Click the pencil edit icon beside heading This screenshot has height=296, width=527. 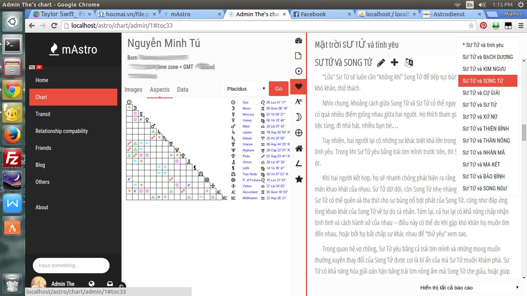[x=381, y=62]
